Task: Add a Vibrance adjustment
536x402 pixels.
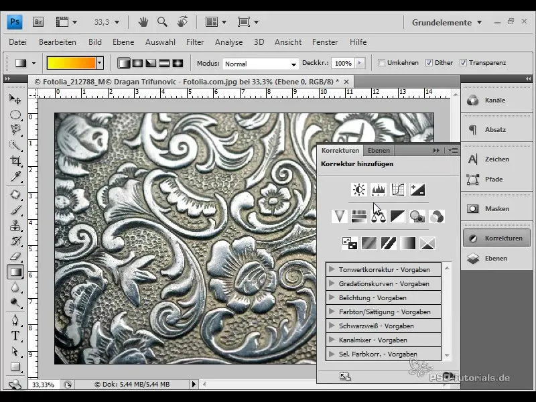Action: (x=340, y=216)
